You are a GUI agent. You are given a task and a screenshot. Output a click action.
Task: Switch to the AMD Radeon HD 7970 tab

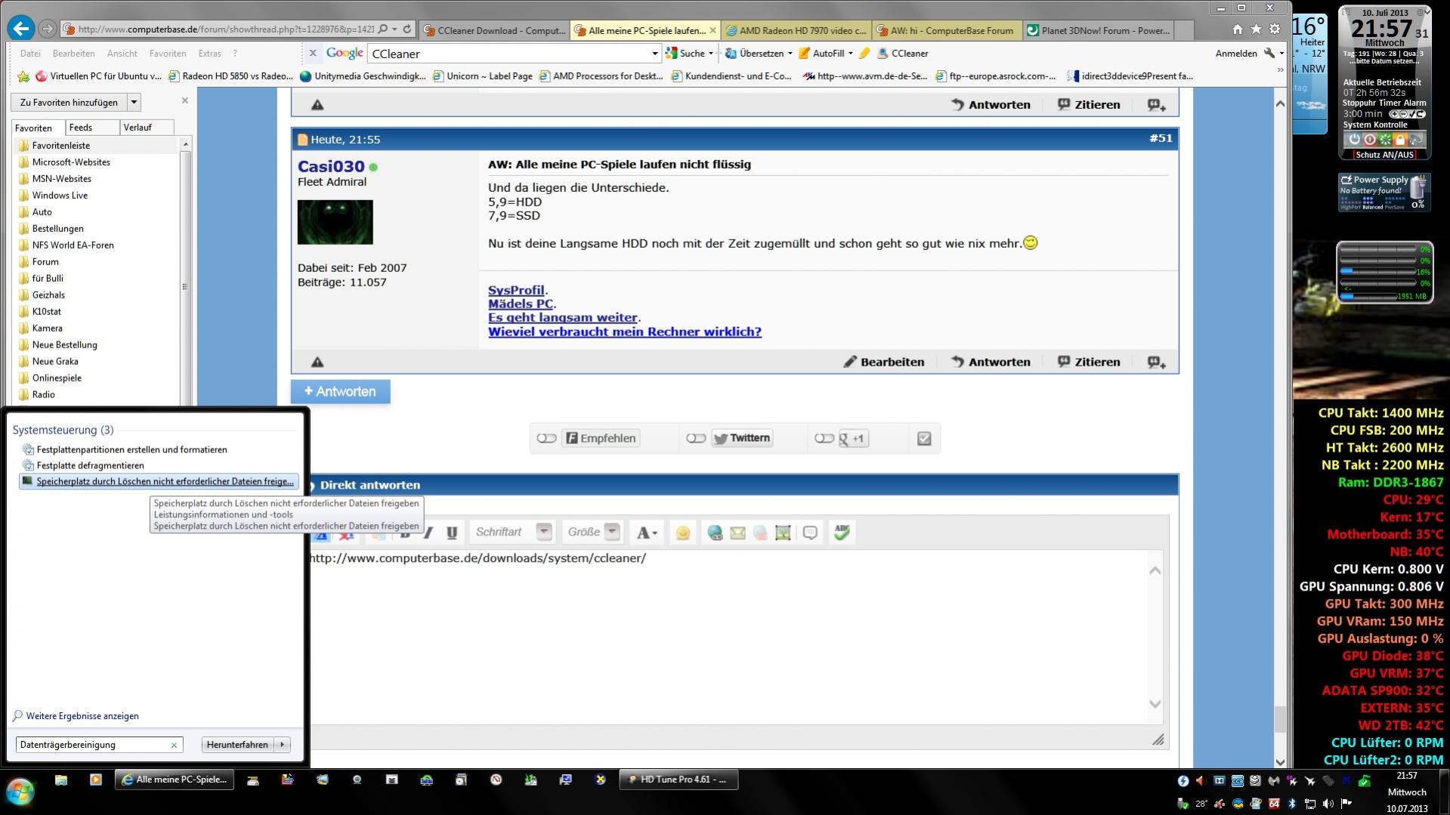click(x=795, y=30)
